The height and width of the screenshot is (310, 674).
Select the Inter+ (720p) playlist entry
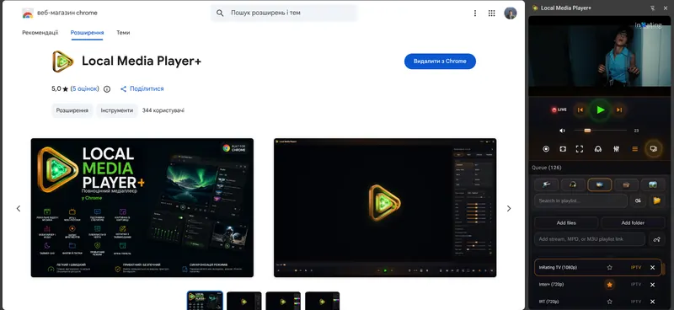tap(598, 285)
